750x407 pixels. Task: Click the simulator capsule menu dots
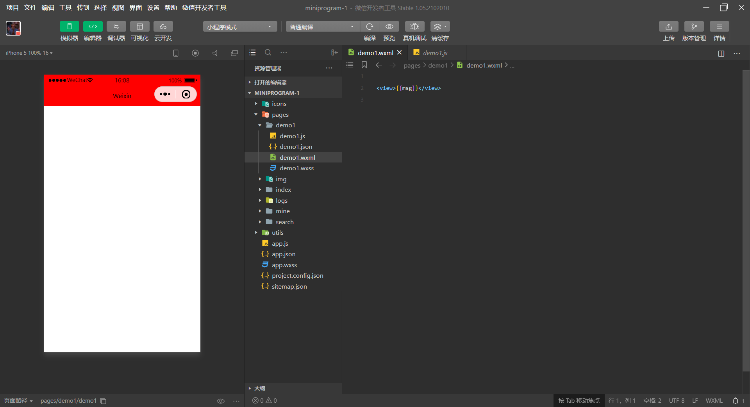165,94
